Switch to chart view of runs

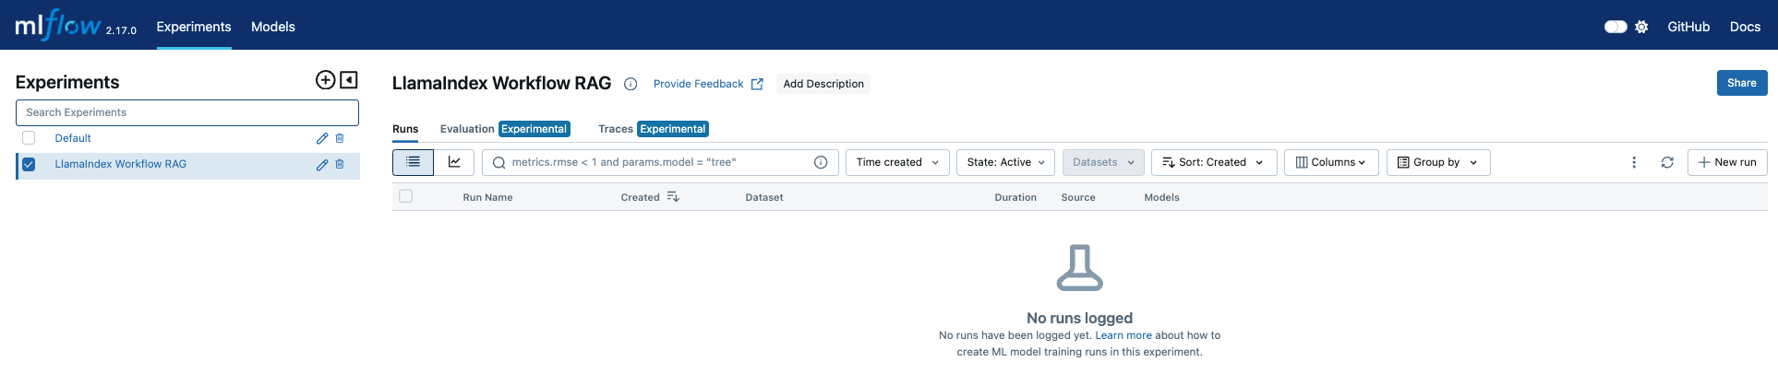pyautogui.click(x=454, y=162)
